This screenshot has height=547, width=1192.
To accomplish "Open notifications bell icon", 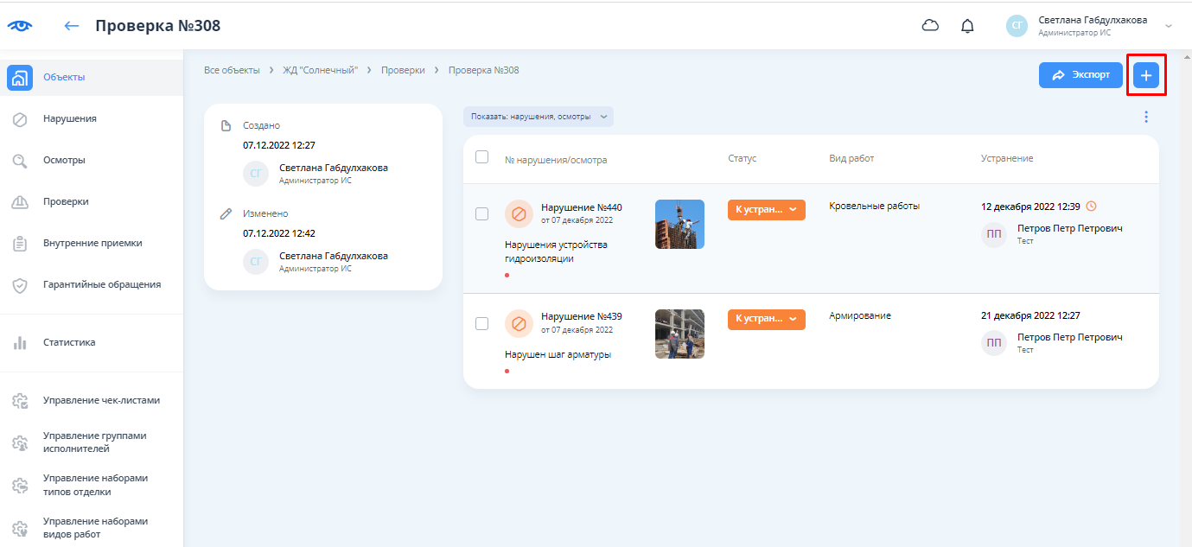I will point(967,26).
